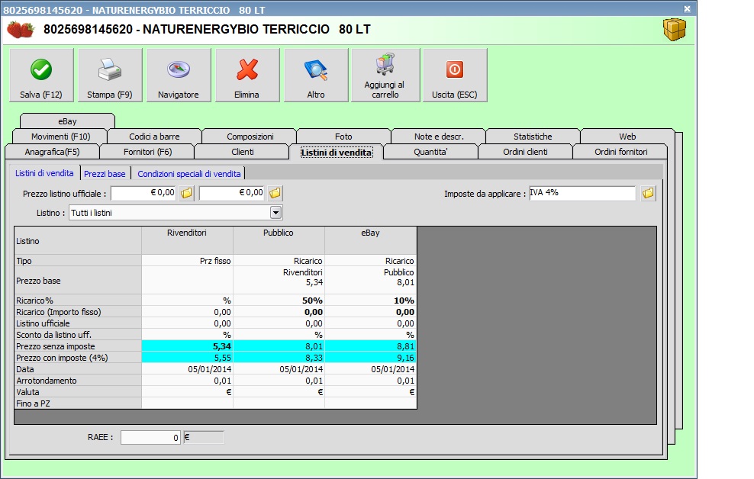Click second Prezzo listino ufficiale input field
The width and height of the screenshot is (754, 479).
click(x=233, y=193)
